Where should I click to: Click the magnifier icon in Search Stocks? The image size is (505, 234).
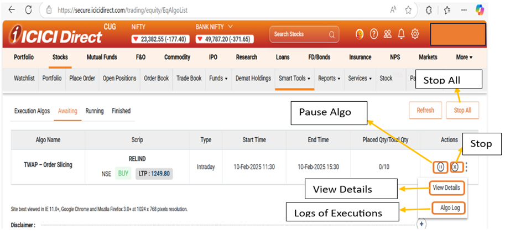point(332,34)
